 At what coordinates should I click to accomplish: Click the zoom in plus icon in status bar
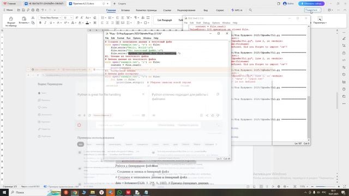(x=339, y=186)
